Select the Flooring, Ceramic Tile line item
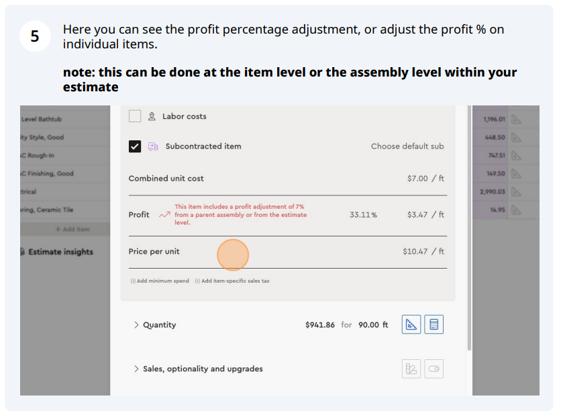 tap(47, 210)
